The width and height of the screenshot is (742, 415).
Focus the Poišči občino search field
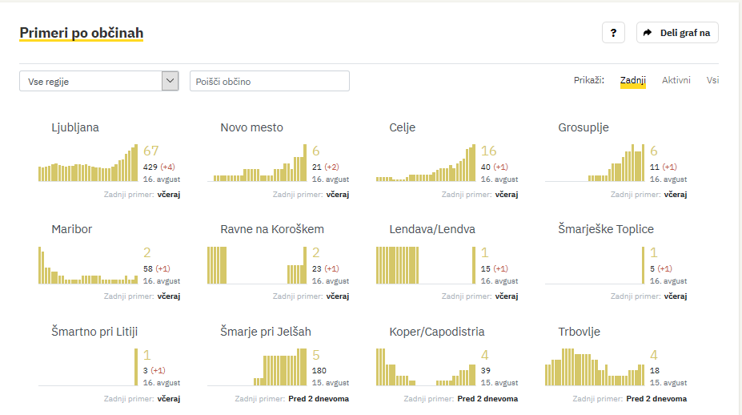tap(270, 81)
